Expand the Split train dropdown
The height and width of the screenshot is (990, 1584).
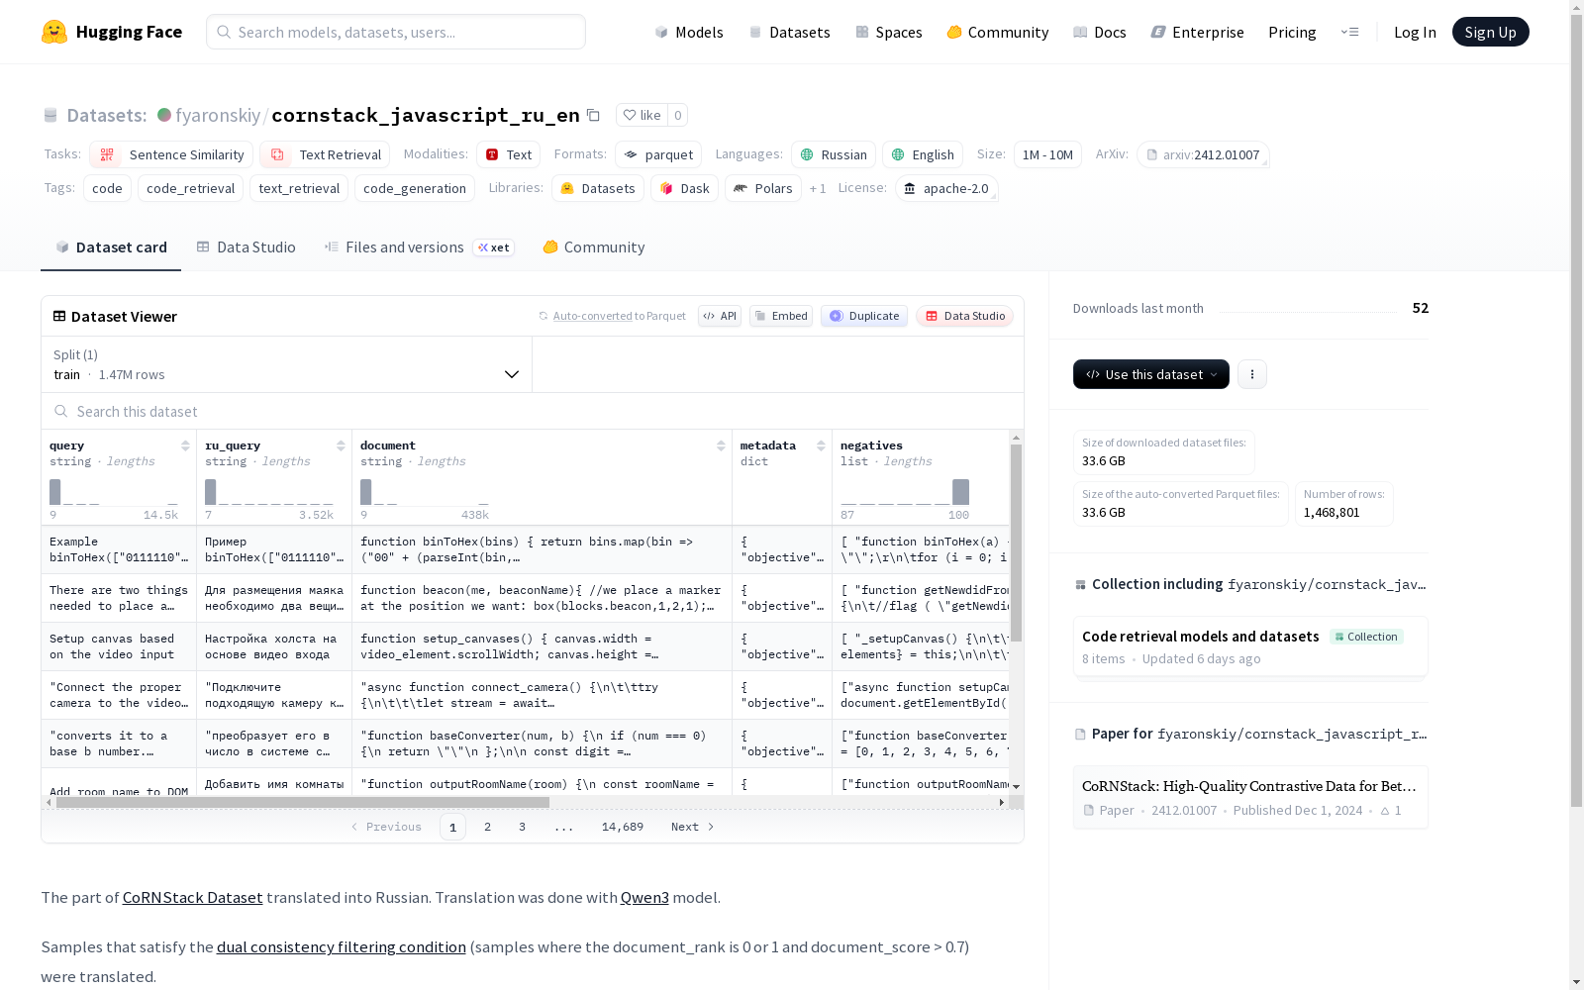click(287, 364)
